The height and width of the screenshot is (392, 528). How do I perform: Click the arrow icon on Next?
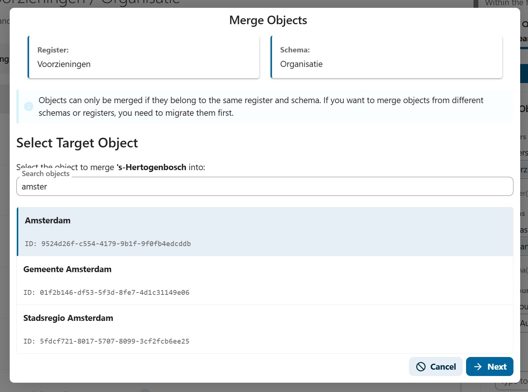click(x=478, y=367)
